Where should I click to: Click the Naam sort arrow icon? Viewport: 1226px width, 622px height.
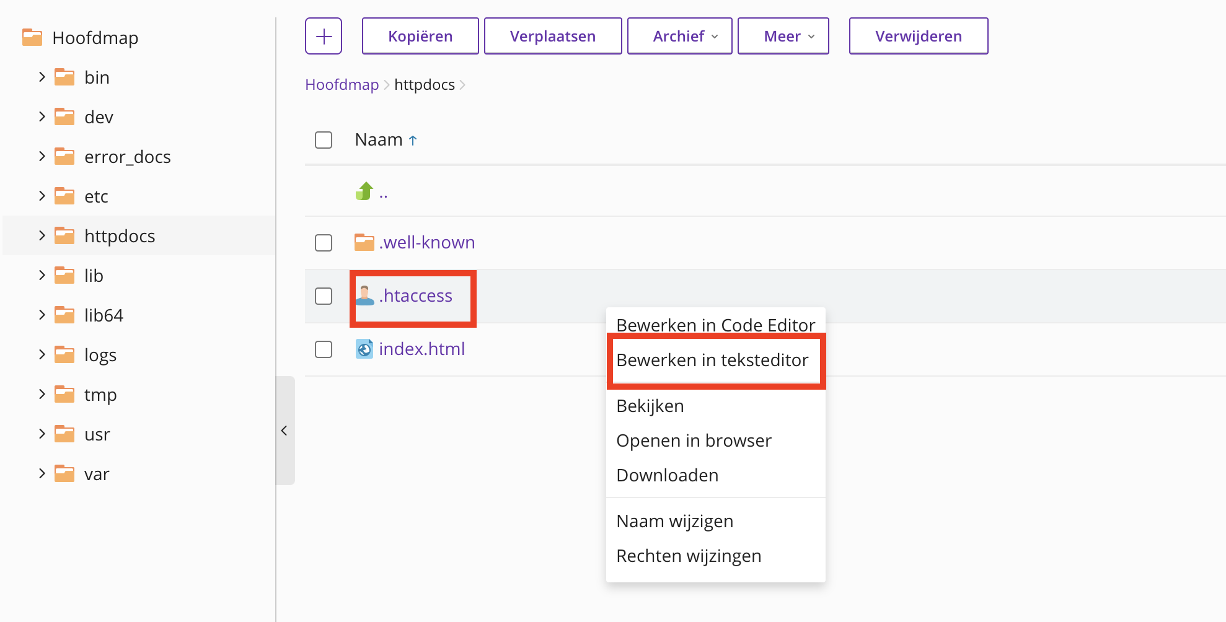[x=413, y=141]
